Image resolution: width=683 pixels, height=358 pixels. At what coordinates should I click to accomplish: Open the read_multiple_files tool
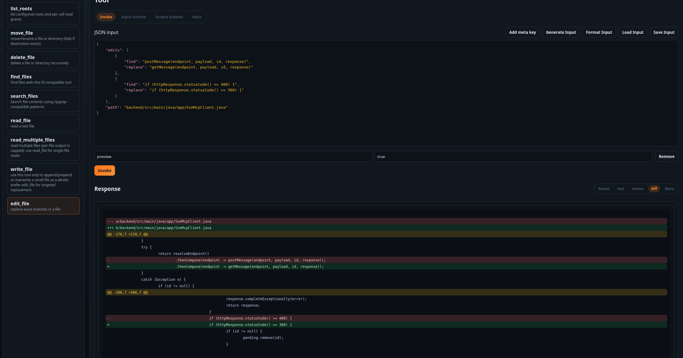click(x=43, y=147)
